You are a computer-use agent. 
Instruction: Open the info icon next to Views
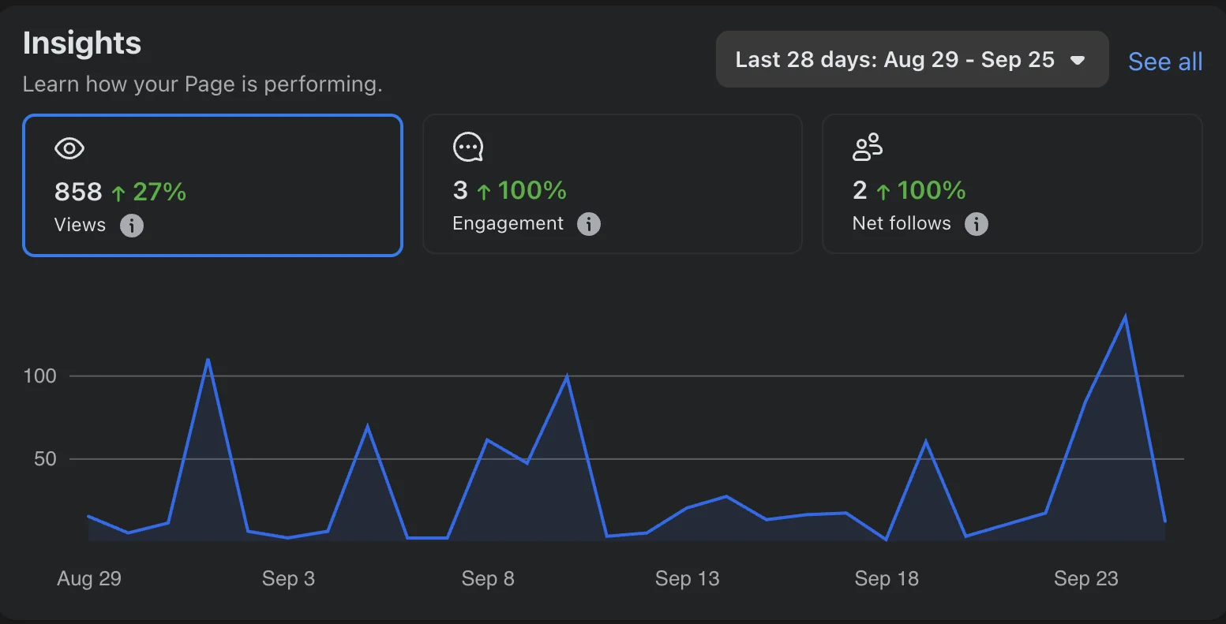click(x=132, y=226)
